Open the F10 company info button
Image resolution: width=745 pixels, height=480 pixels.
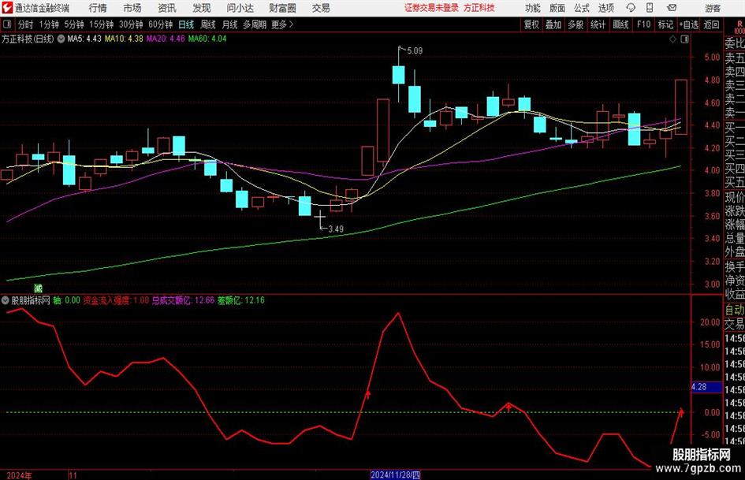tap(644, 24)
